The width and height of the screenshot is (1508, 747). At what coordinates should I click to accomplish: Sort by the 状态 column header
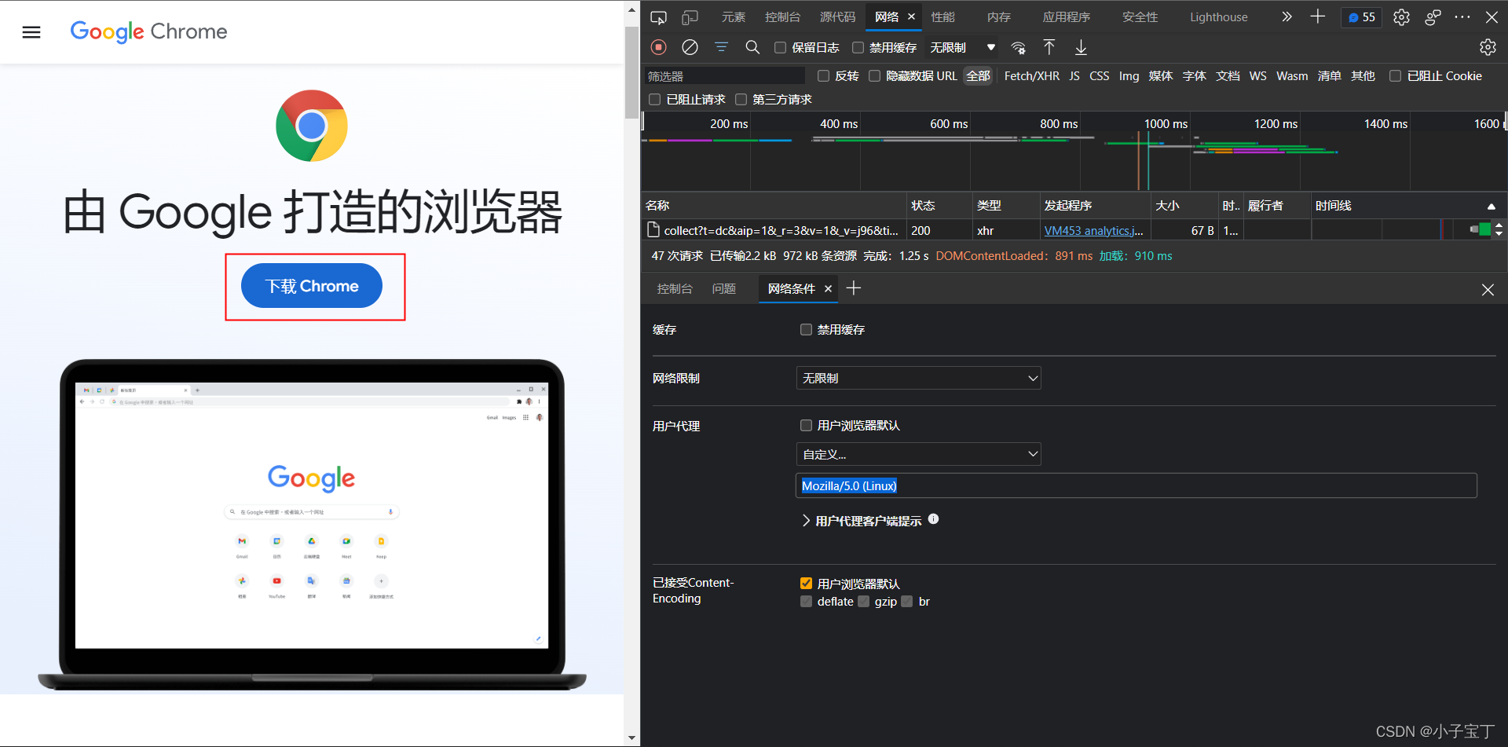(939, 206)
